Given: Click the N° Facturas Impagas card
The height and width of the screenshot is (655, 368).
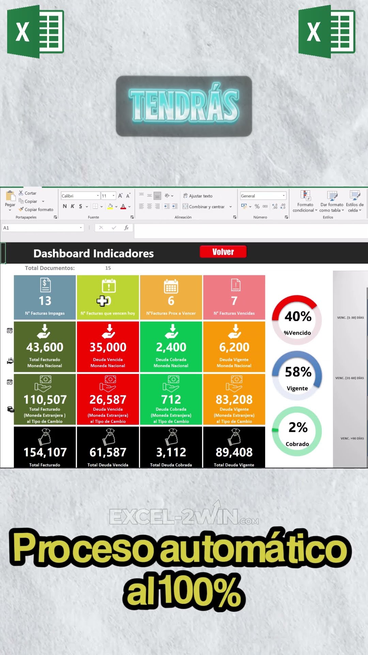Looking at the screenshot, I should coord(45,297).
